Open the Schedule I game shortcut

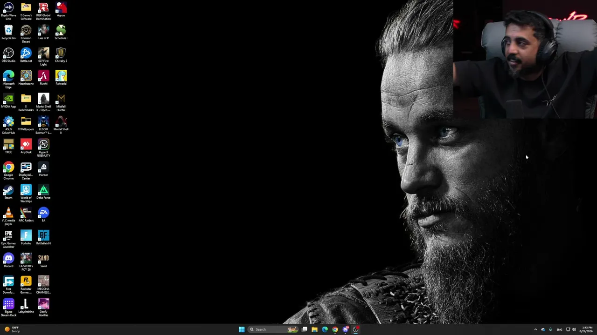pos(61,33)
